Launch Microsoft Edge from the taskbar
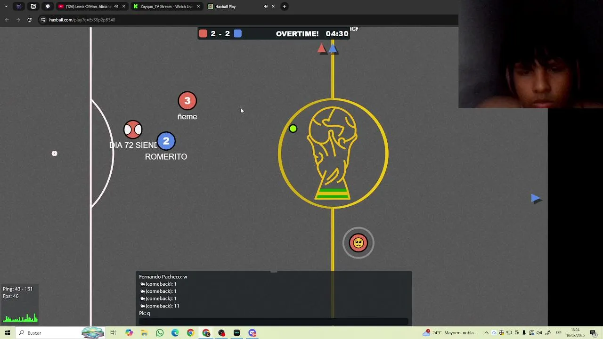603x339 pixels. coord(175,333)
